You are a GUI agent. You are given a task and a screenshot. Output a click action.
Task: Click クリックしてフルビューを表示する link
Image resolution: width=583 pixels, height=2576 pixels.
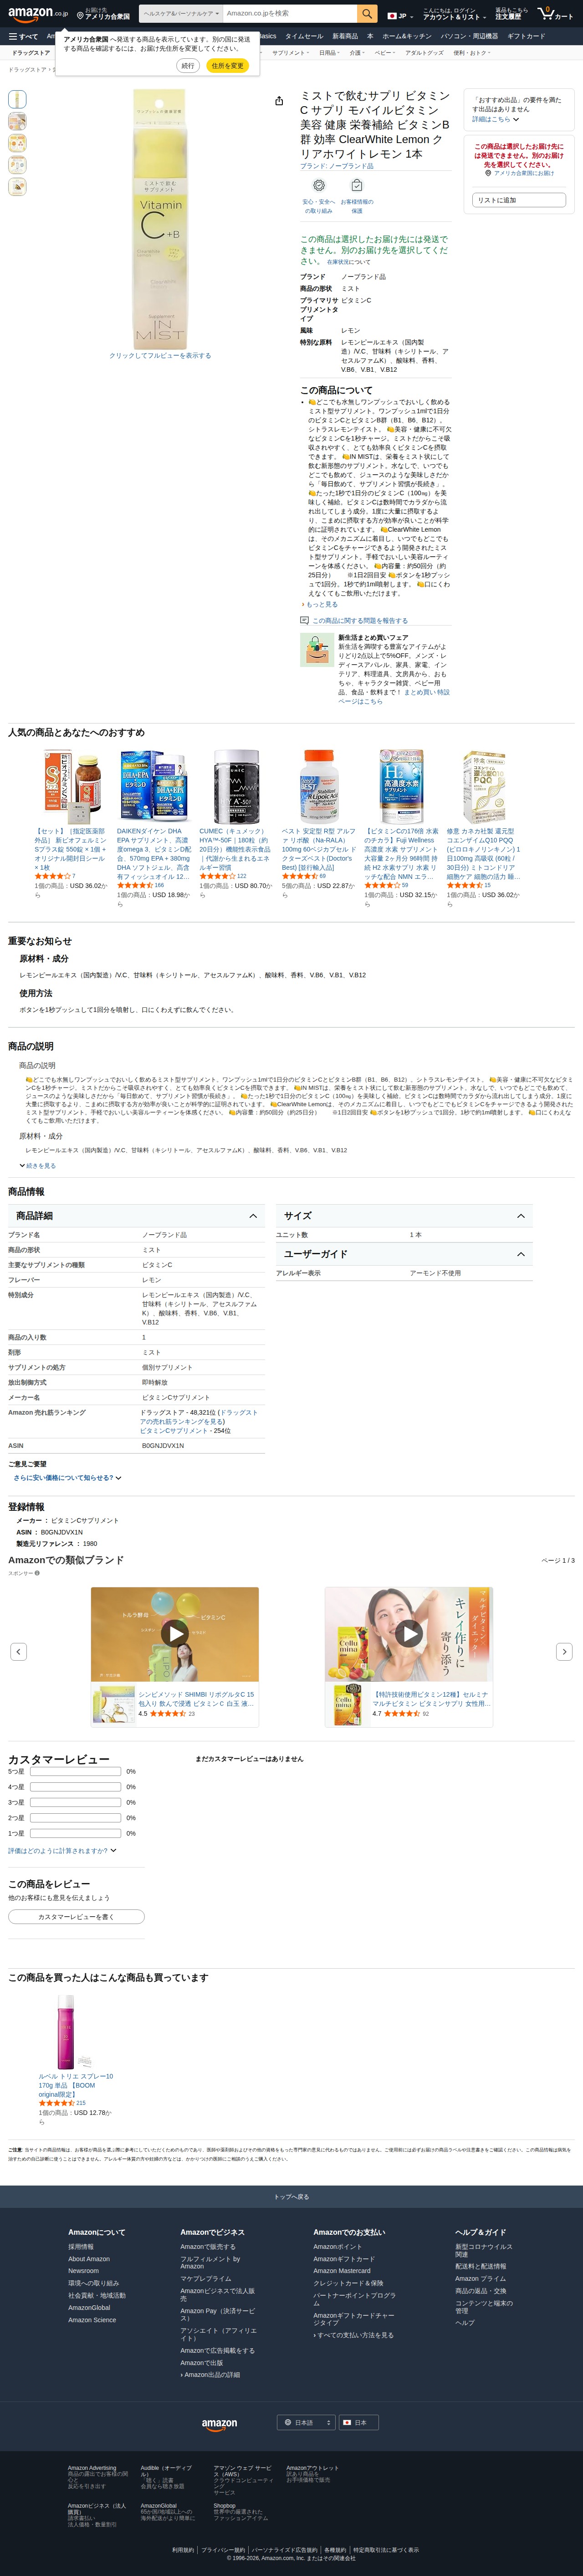[160, 355]
